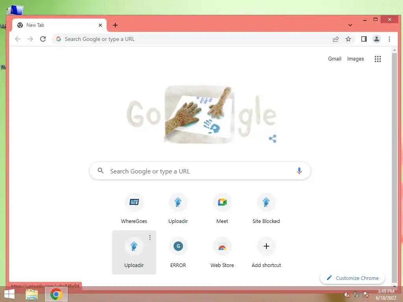Screen dimensions: 403x302
Task: Click the Customize Chrome button
Action: tap(352, 278)
